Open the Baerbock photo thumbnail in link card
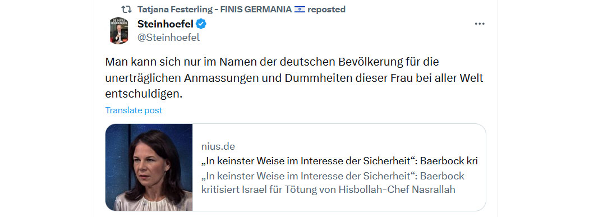Image resolution: width=589 pixels, height=217 pixels. tap(149, 167)
